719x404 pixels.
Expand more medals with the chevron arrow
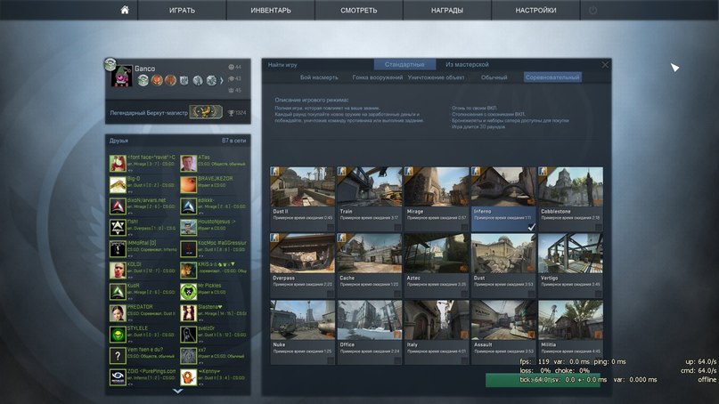(222, 81)
